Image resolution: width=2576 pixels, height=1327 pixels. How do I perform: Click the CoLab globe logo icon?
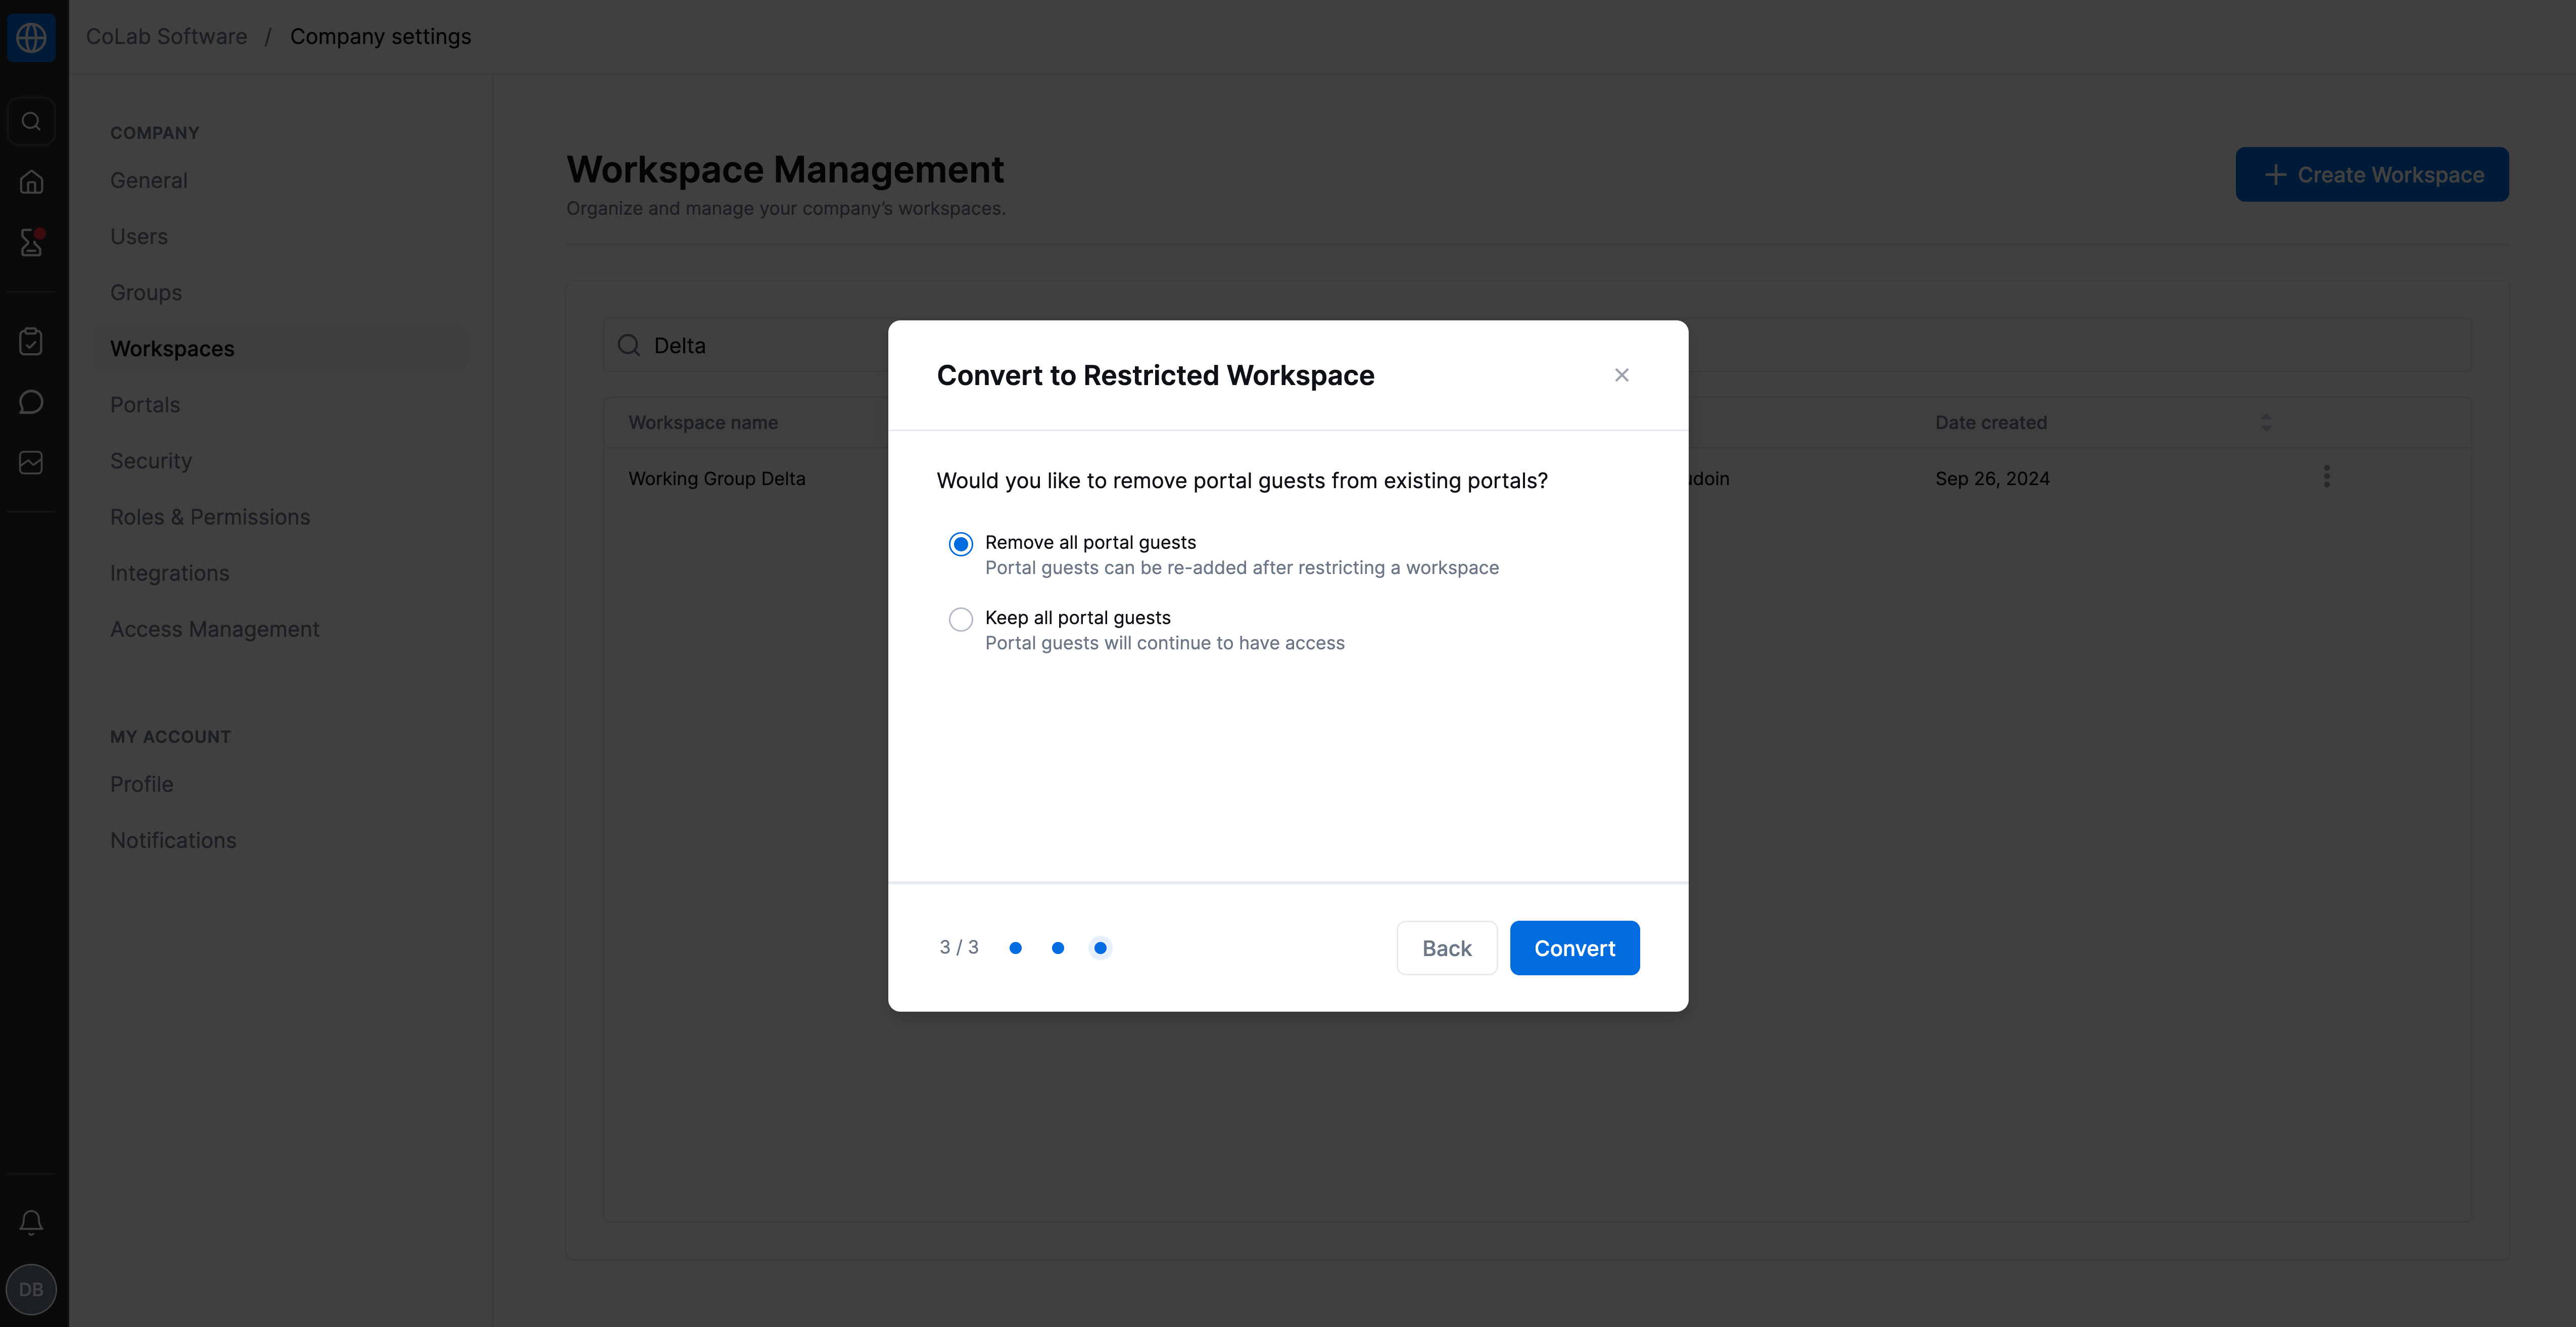click(31, 37)
